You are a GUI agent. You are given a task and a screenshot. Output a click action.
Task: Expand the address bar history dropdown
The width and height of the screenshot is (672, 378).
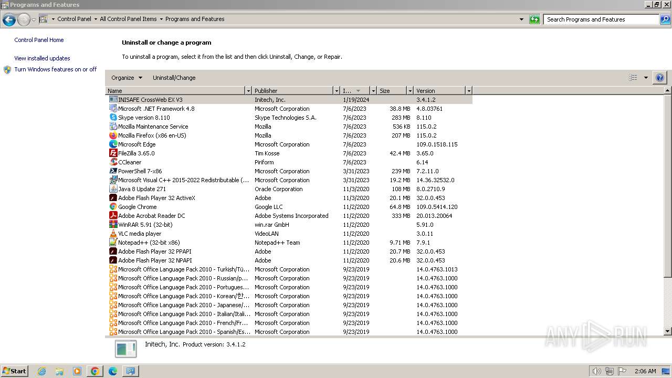pos(521,19)
